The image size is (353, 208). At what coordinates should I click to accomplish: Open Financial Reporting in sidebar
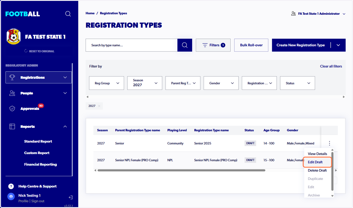click(41, 164)
